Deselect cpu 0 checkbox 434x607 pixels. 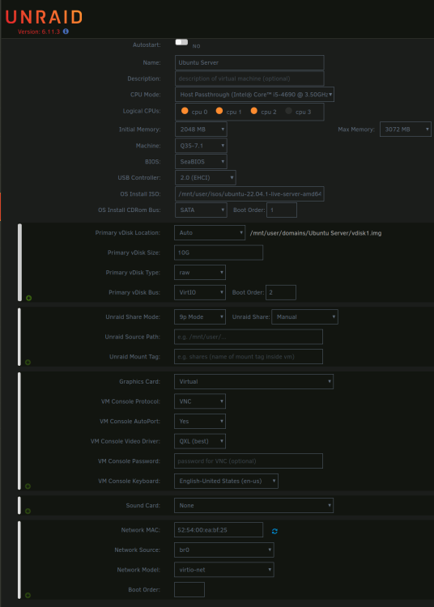coord(185,111)
